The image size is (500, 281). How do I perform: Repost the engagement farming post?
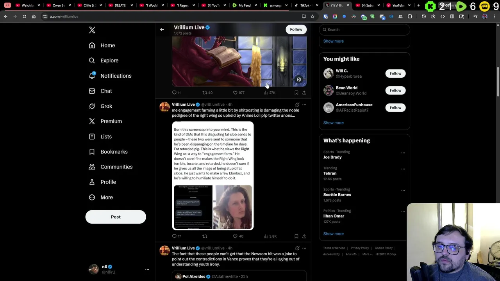tap(205, 237)
